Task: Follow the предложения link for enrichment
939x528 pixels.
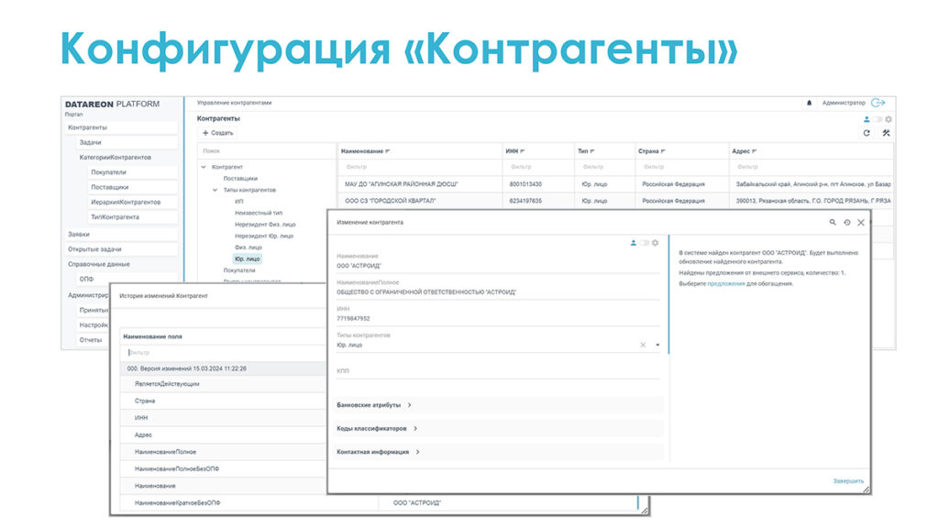Action: coord(726,284)
